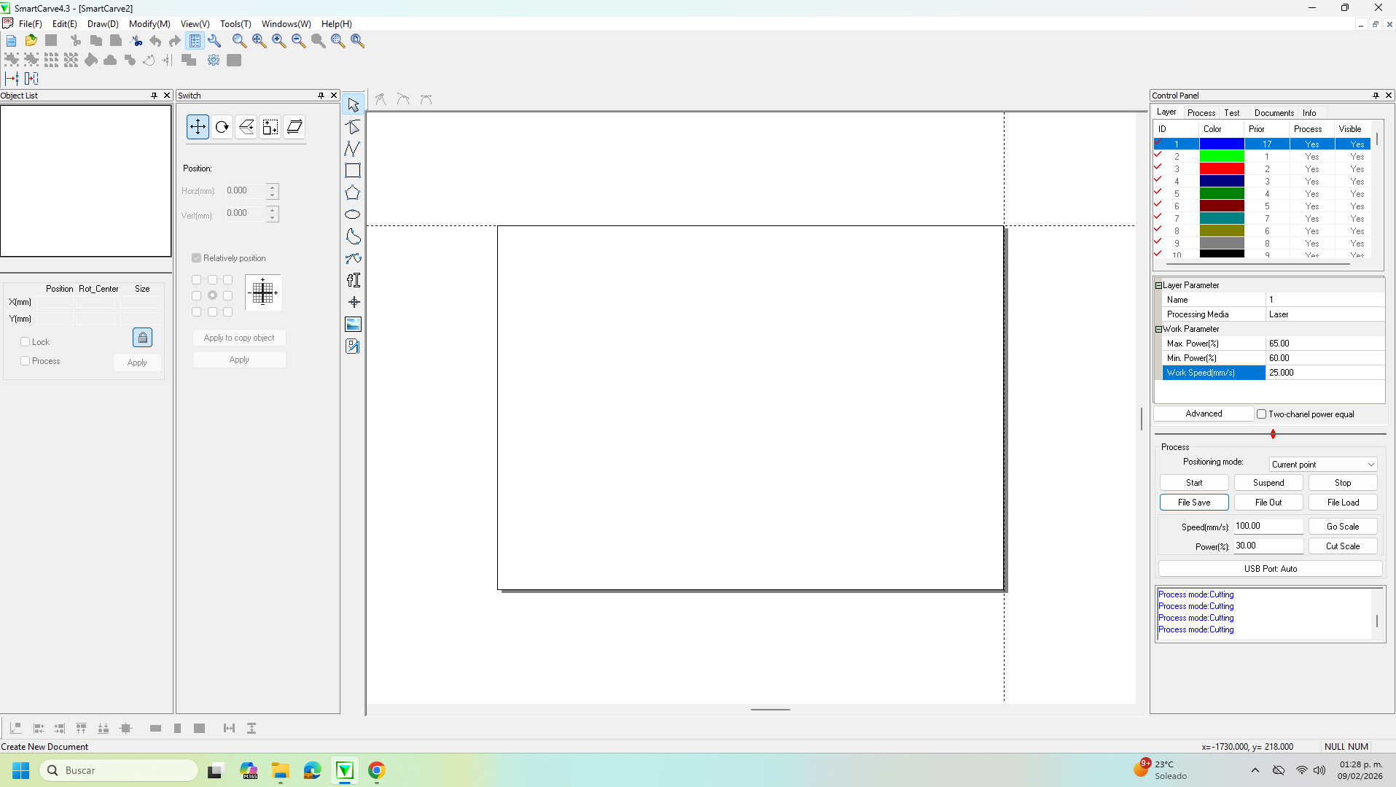Switch to the Mirror transform mode

coord(246,127)
